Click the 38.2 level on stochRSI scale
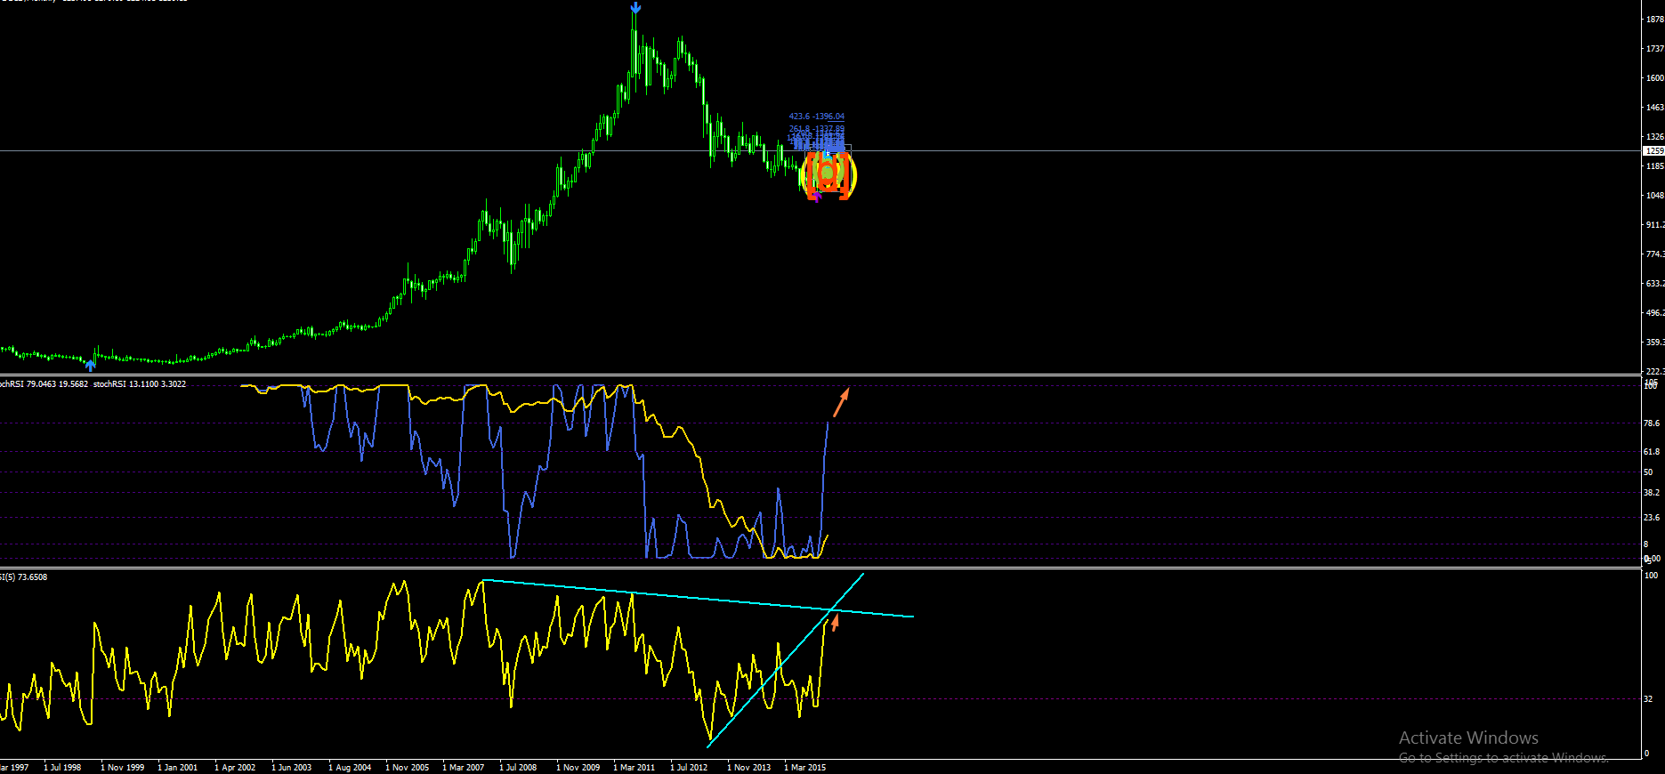This screenshot has height=774, width=1665. (x=1652, y=493)
